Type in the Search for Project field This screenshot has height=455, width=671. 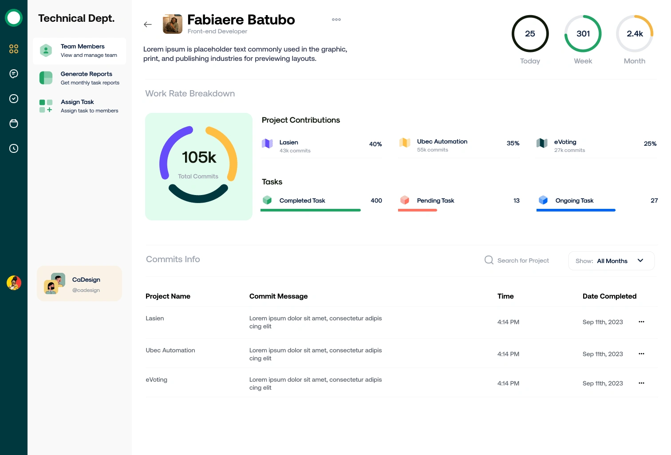tap(523, 261)
